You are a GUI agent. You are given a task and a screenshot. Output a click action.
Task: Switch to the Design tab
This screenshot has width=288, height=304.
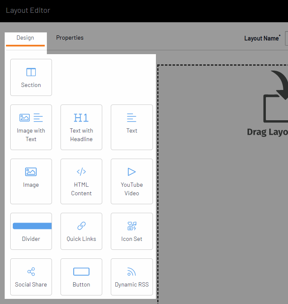pyautogui.click(x=25, y=38)
